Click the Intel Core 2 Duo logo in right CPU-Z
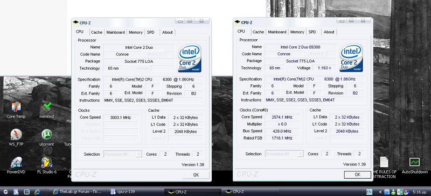431x196 pixels. (x=351, y=58)
